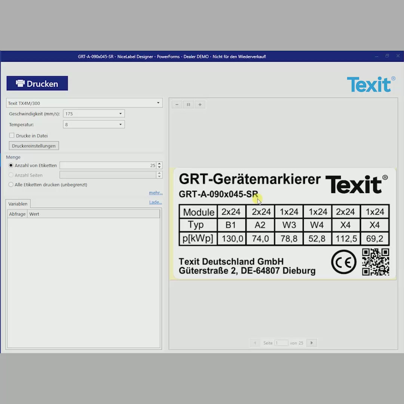
Task: Click the Anzahl Seiten input field
Action: [108, 175]
